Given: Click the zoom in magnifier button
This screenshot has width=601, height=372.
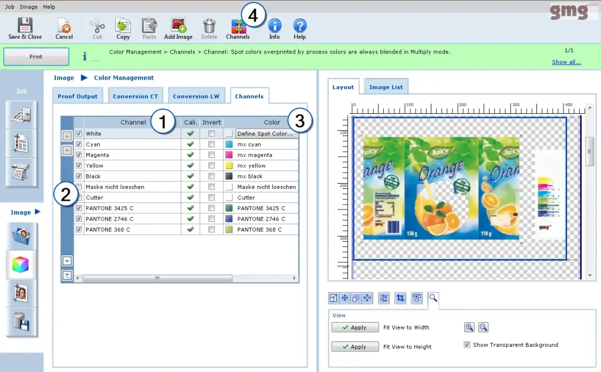Looking at the screenshot, I should point(469,327).
